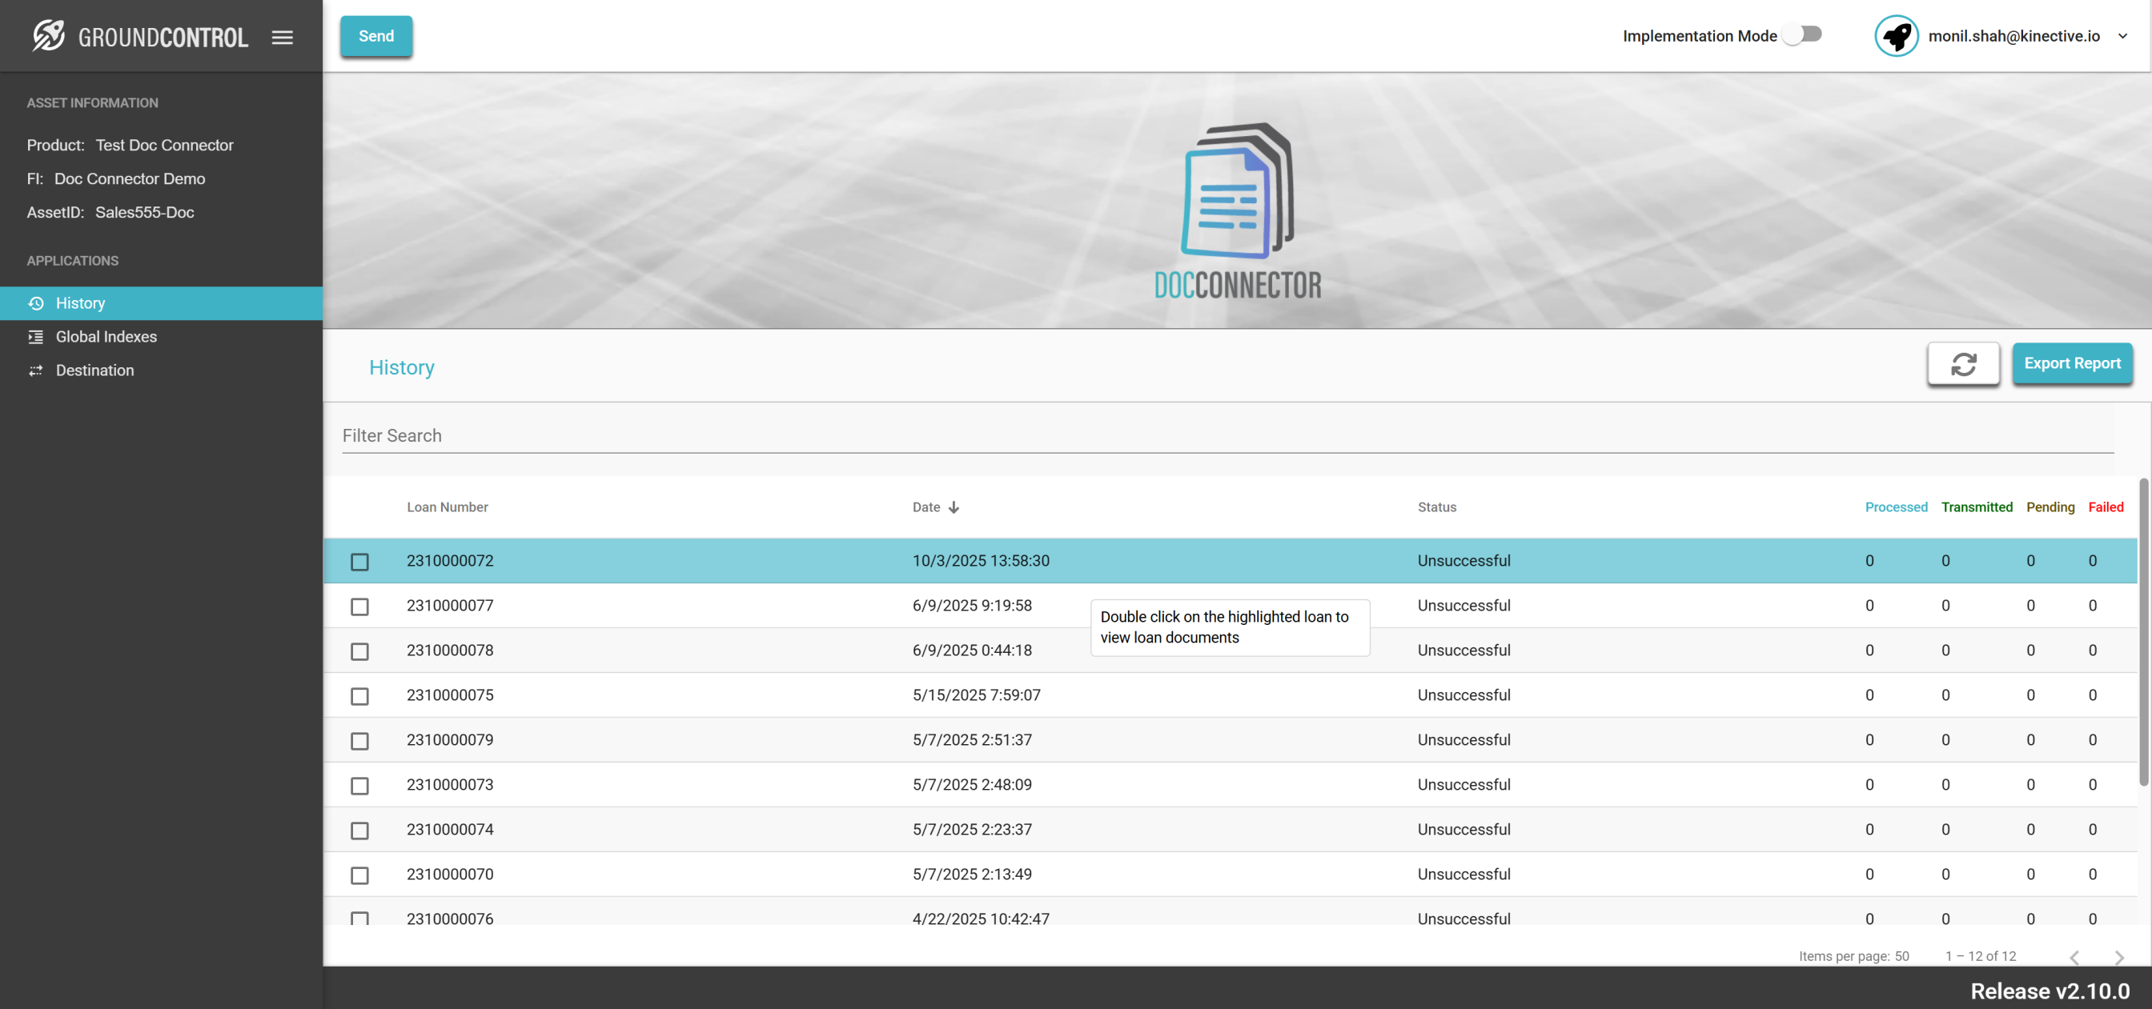Click the refresh history icon button
The height and width of the screenshot is (1009, 2152).
coord(1963,363)
